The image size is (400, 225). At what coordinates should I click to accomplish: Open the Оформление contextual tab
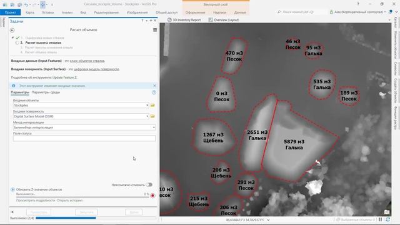click(x=195, y=12)
